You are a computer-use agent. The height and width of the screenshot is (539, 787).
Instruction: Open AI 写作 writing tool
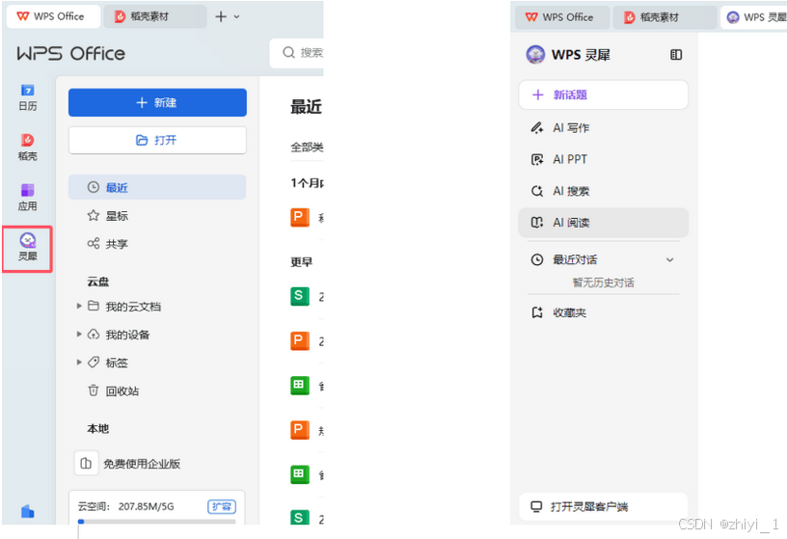pyautogui.click(x=604, y=127)
